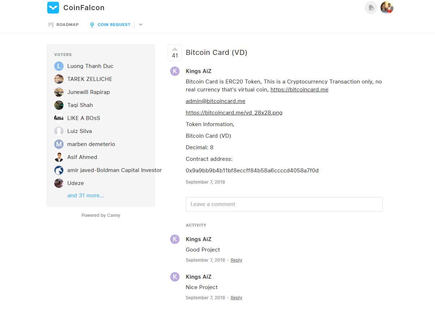Click the Decimal: 8 line
This screenshot has width=435, height=309.
pos(199,147)
